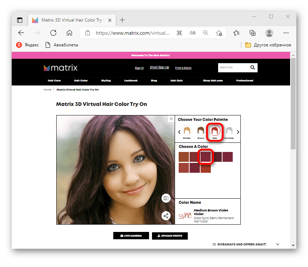The image size is (308, 267).
Task: Open the Hair Care menu
Action: coord(54,80)
